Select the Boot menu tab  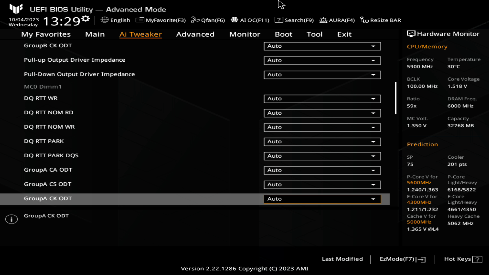[x=283, y=34]
